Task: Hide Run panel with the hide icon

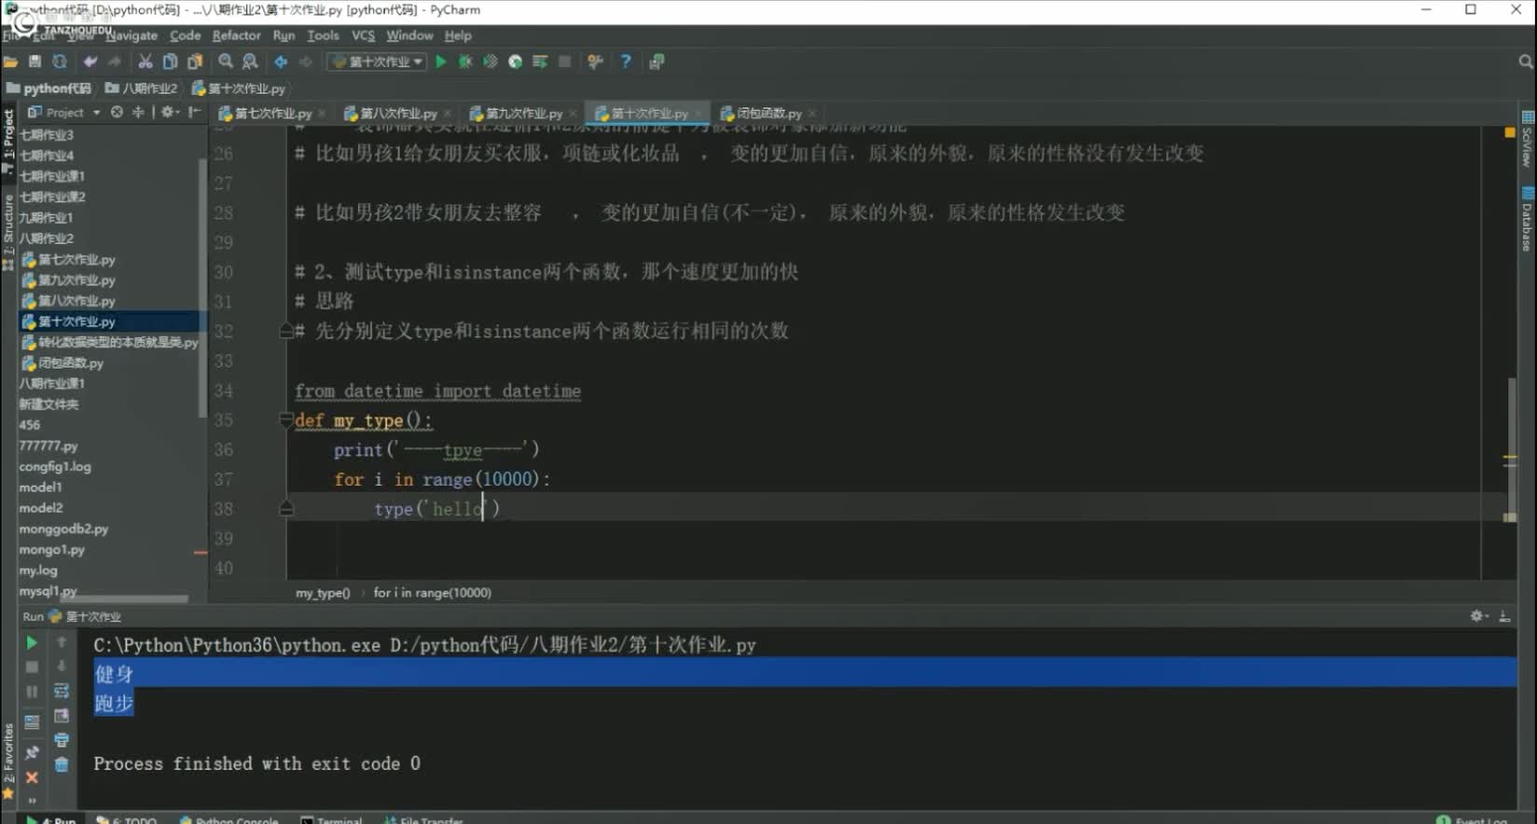Action: [1504, 616]
